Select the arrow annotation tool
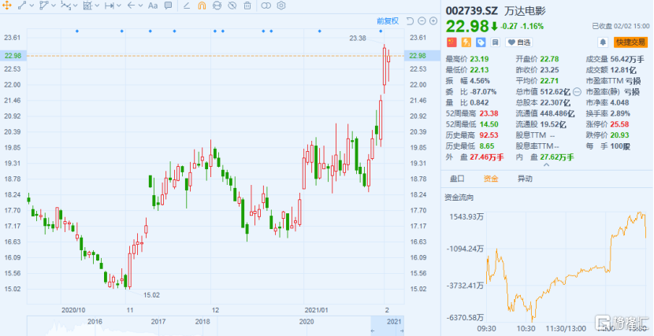 [131, 6]
